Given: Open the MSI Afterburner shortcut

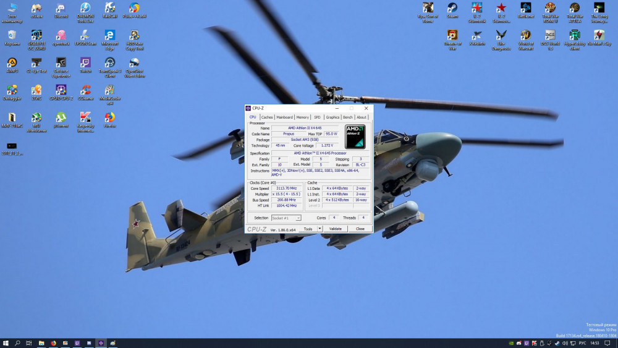Looking at the screenshot, I should (36, 117).
